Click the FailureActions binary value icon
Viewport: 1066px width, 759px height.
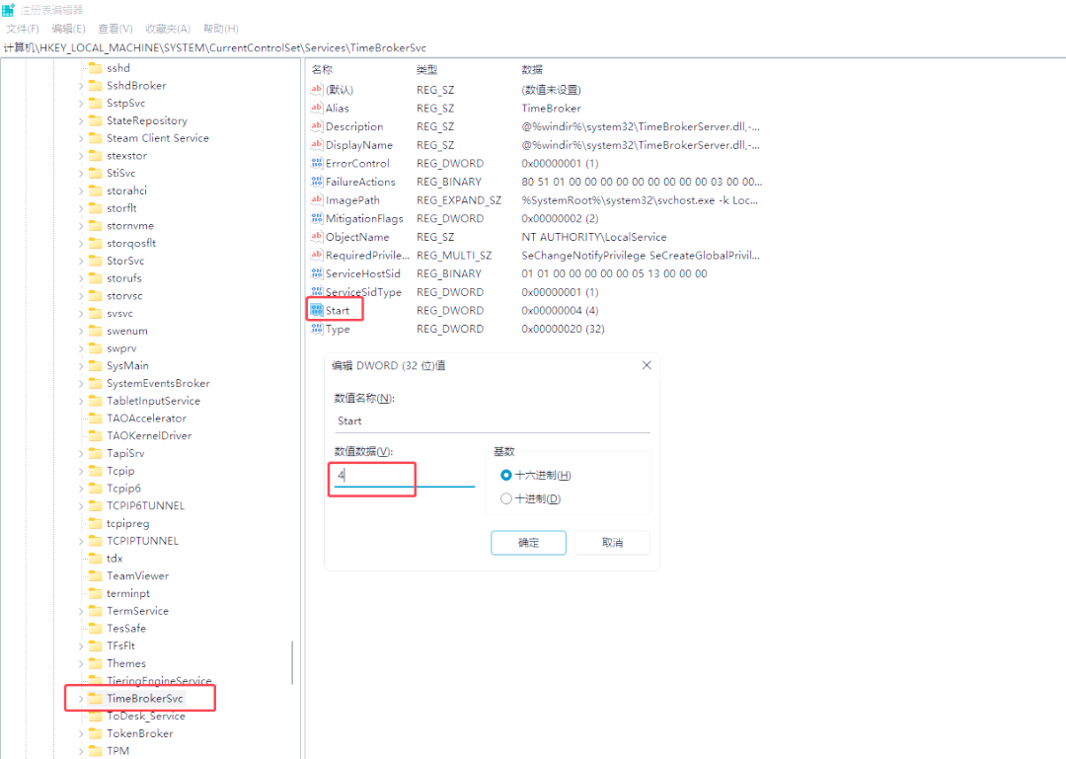317,182
